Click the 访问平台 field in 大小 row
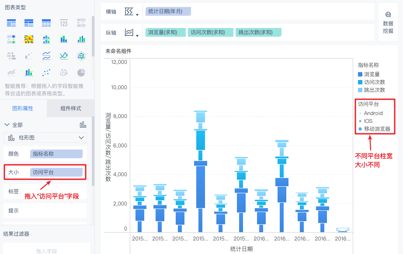403x254 pixels. click(56, 172)
